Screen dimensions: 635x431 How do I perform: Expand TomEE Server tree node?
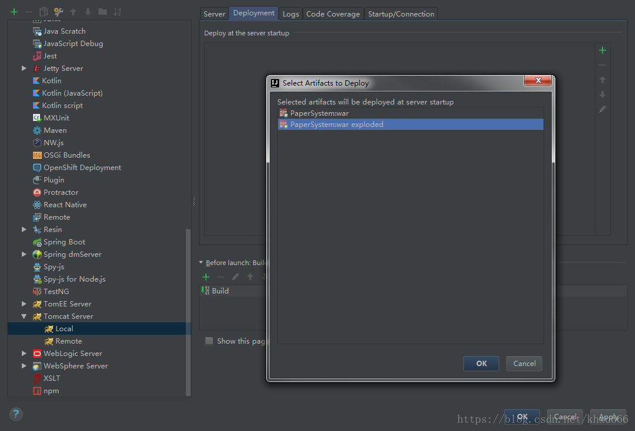(x=24, y=304)
